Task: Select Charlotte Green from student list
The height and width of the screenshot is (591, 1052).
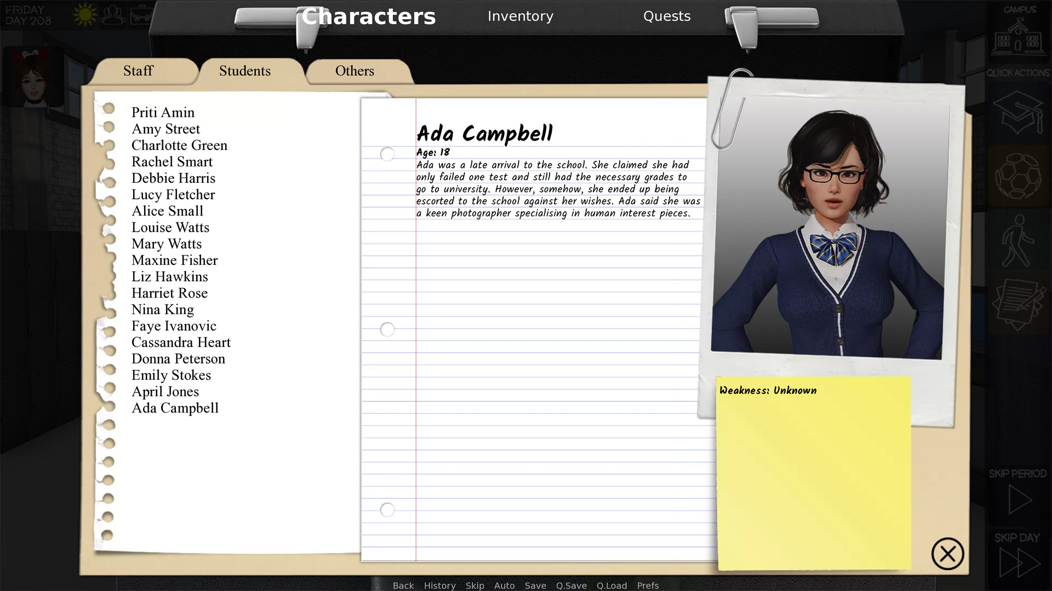Action: point(179,146)
